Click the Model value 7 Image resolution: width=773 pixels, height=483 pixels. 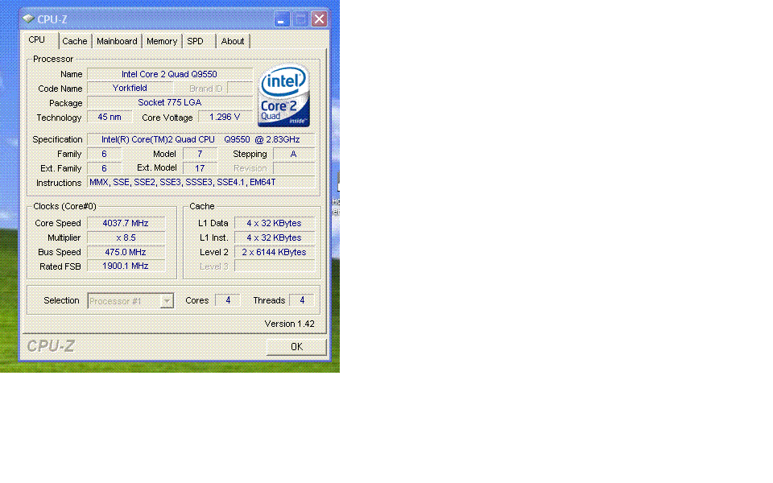click(200, 154)
